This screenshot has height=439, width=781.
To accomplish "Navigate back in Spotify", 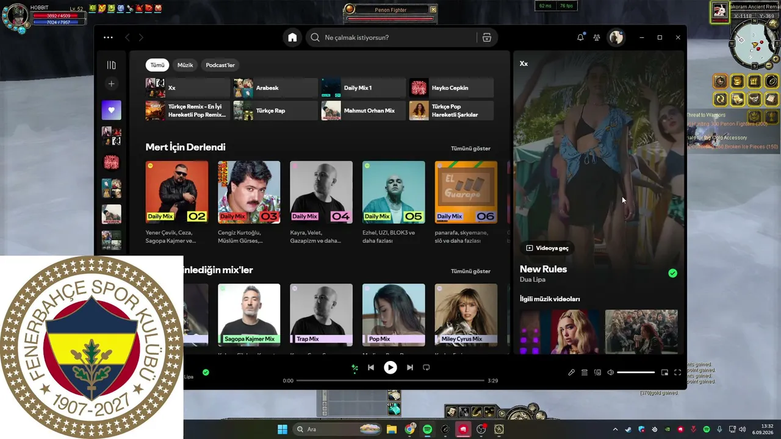I will [127, 38].
